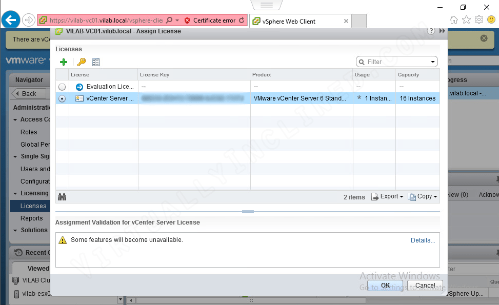This screenshot has height=305, width=499.
Task: Click the Export icon near the item count
Action: pos(375,196)
